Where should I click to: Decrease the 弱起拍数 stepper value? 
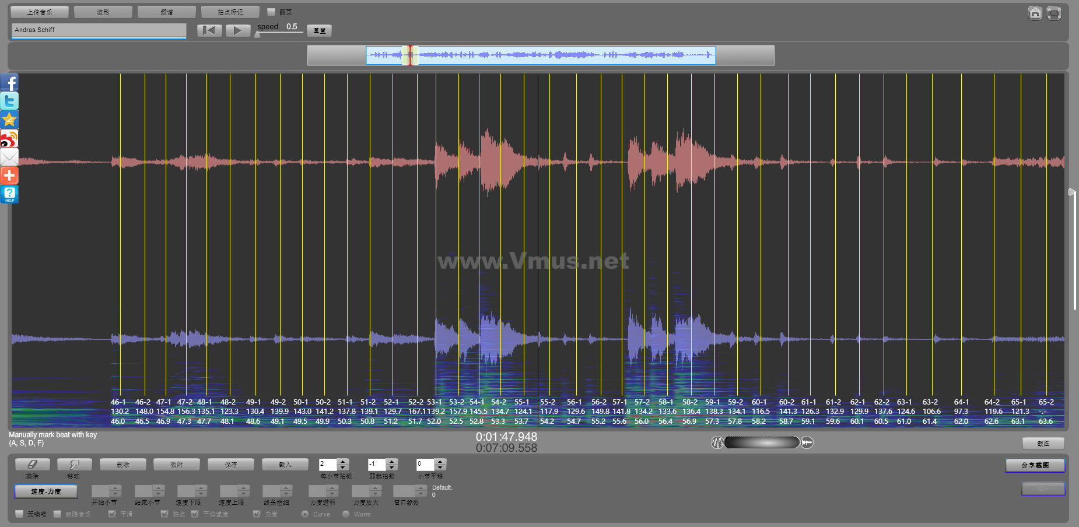click(392, 468)
